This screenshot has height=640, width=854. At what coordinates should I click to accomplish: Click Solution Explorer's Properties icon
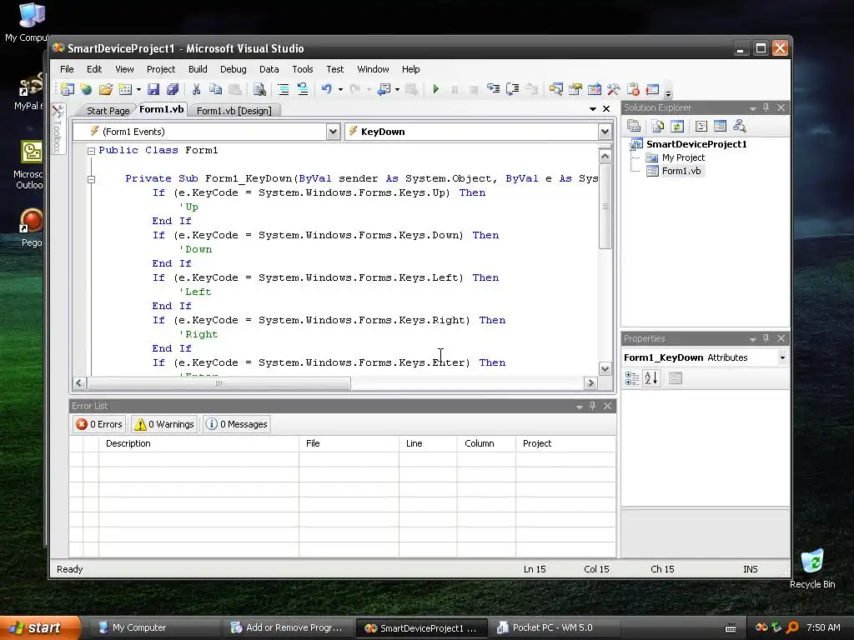pyautogui.click(x=634, y=127)
